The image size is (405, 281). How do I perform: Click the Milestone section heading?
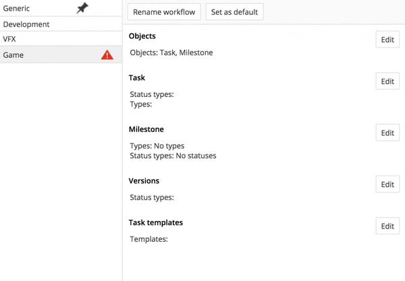click(146, 129)
